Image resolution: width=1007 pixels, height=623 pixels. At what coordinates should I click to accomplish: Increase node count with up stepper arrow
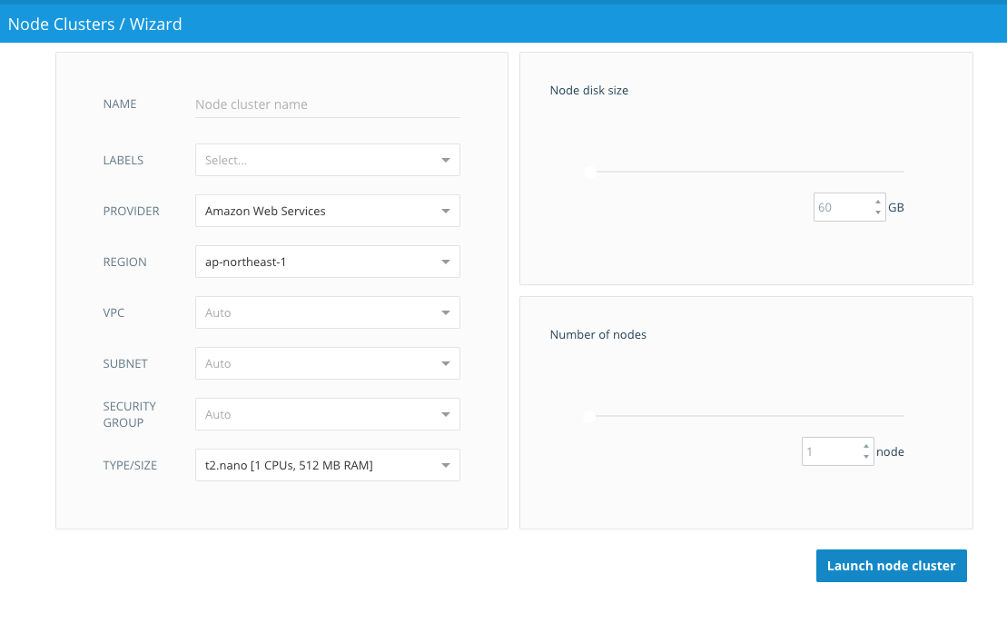coord(866,447)
